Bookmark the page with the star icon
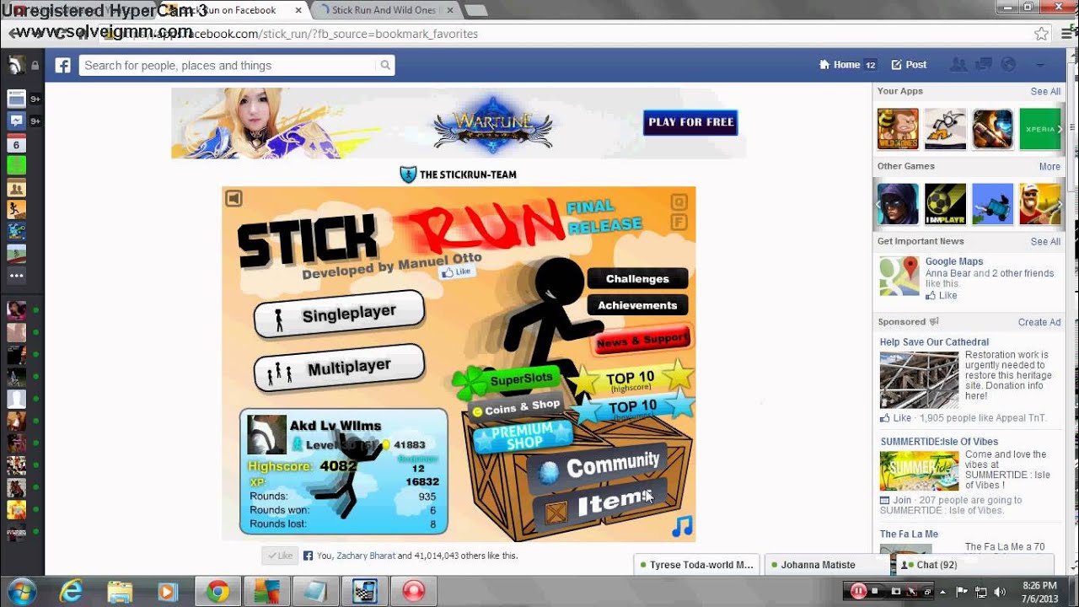This screenshot has width=1079, height=607. (1041, 35)
